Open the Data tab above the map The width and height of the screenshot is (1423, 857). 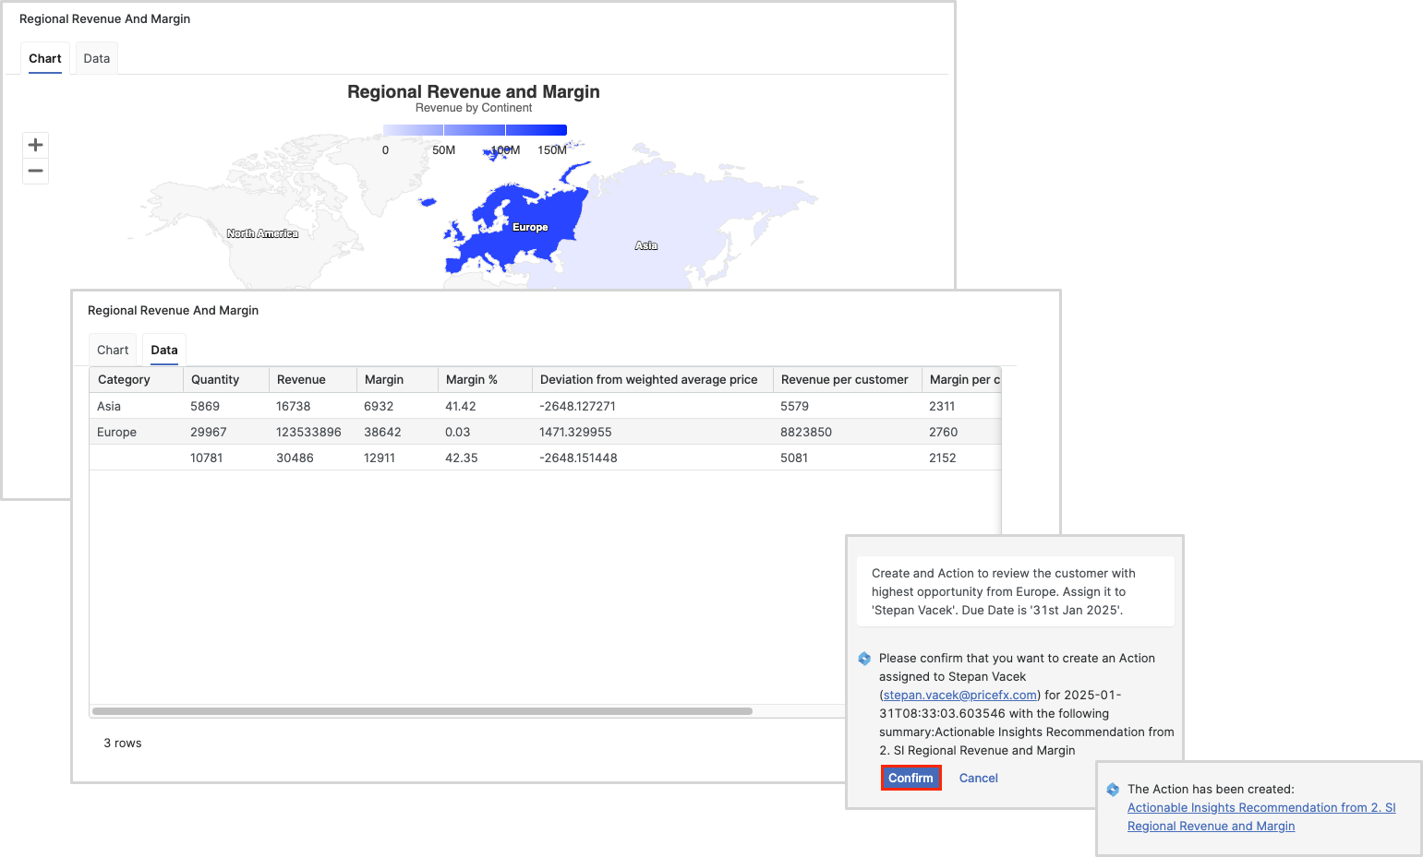pyautogui.click(x=96, y=58)
